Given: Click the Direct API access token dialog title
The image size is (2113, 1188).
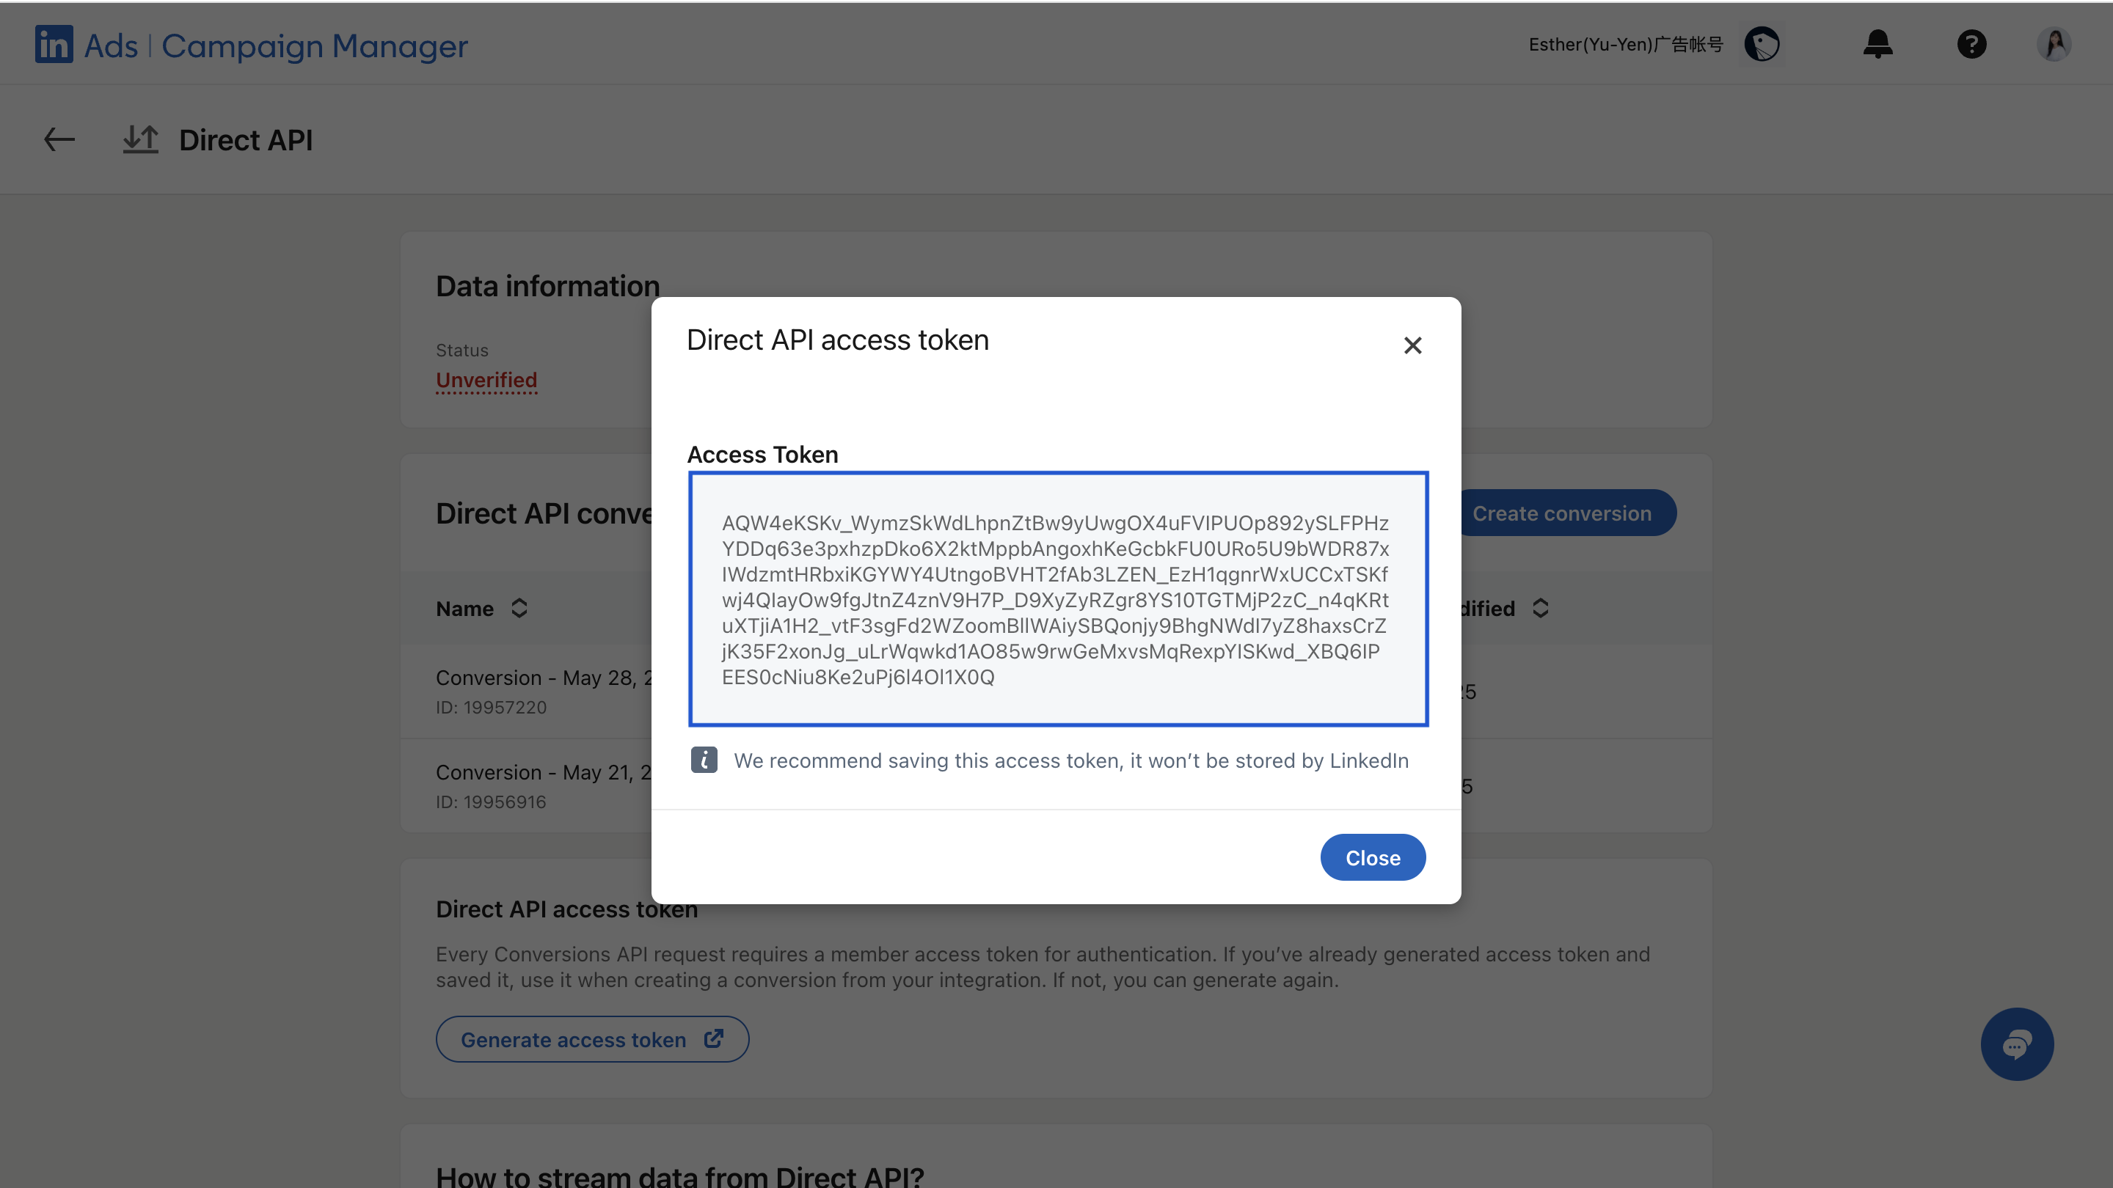Looking at the screenshot, I should [837, 340].
